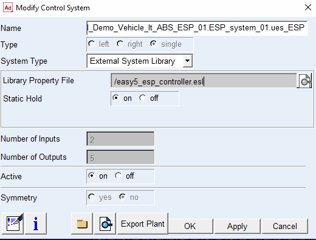Viewport: 316px width, 240px height.
Task: Cancel the control system changes
Action: [285, 226]
